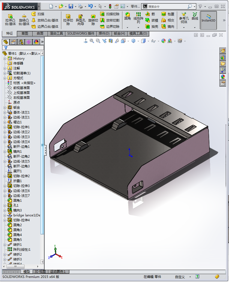Viewport: 229px width, 282px height.
Task: Expand the History tree node
Action: pos(5,59)
